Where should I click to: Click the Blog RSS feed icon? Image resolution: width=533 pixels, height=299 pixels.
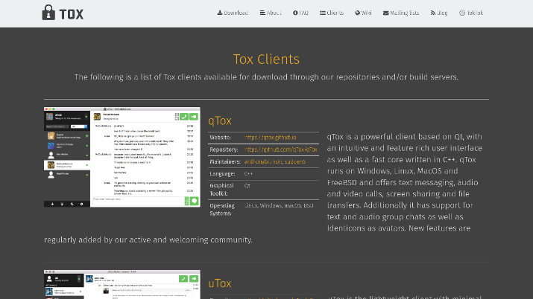point(433,13)
